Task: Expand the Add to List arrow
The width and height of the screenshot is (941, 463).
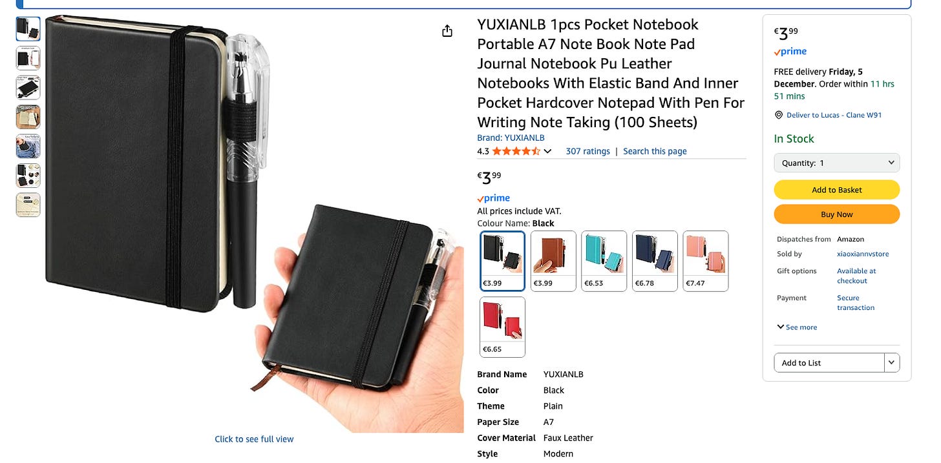Action: [x=892, y=363]
